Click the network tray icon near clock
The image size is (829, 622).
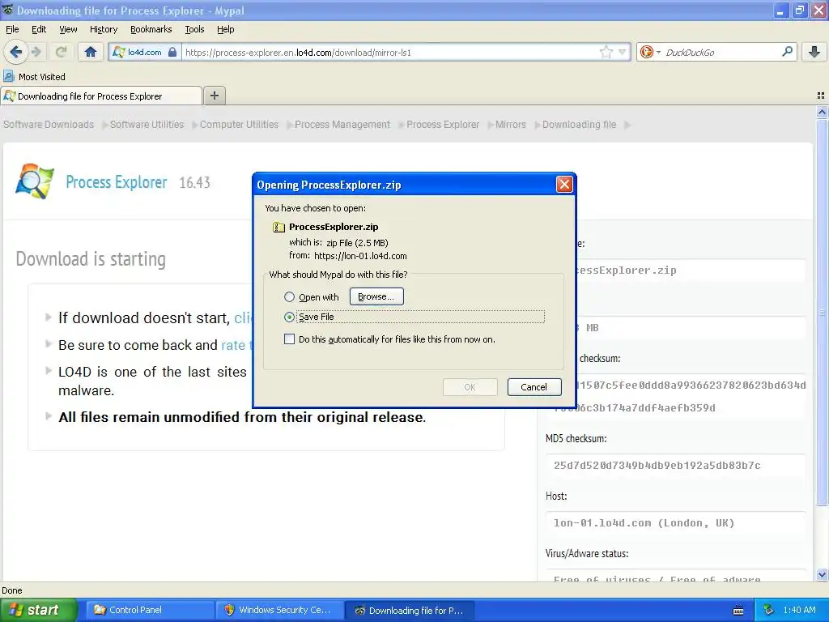point(769,610)
